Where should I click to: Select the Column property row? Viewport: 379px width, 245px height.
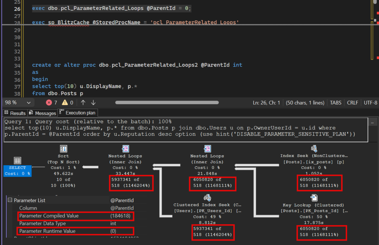(76, 208)
